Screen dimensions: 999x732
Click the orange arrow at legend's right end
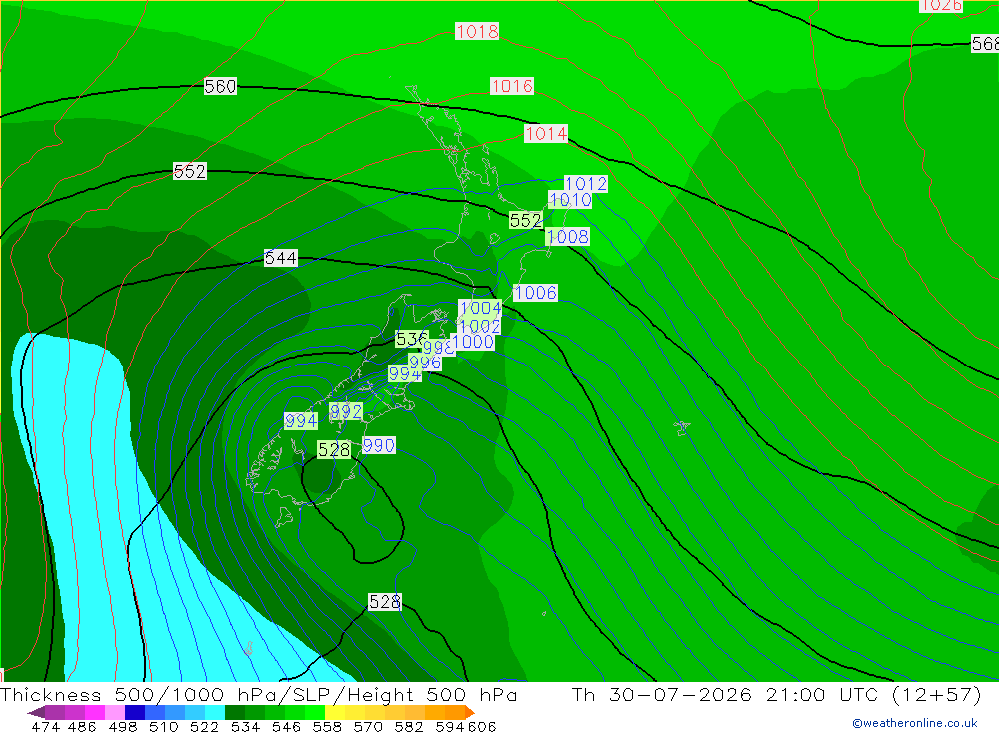tap(469, 712)
